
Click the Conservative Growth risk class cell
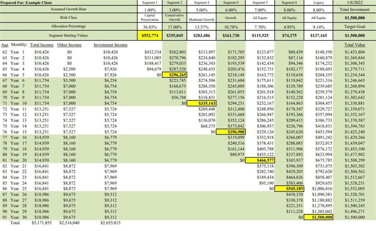click(175, 18)
